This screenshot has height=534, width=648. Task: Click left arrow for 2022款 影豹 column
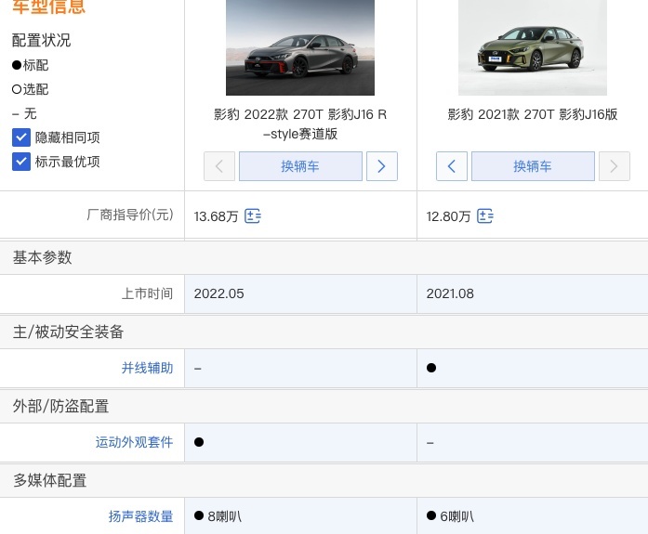(219, 166)
